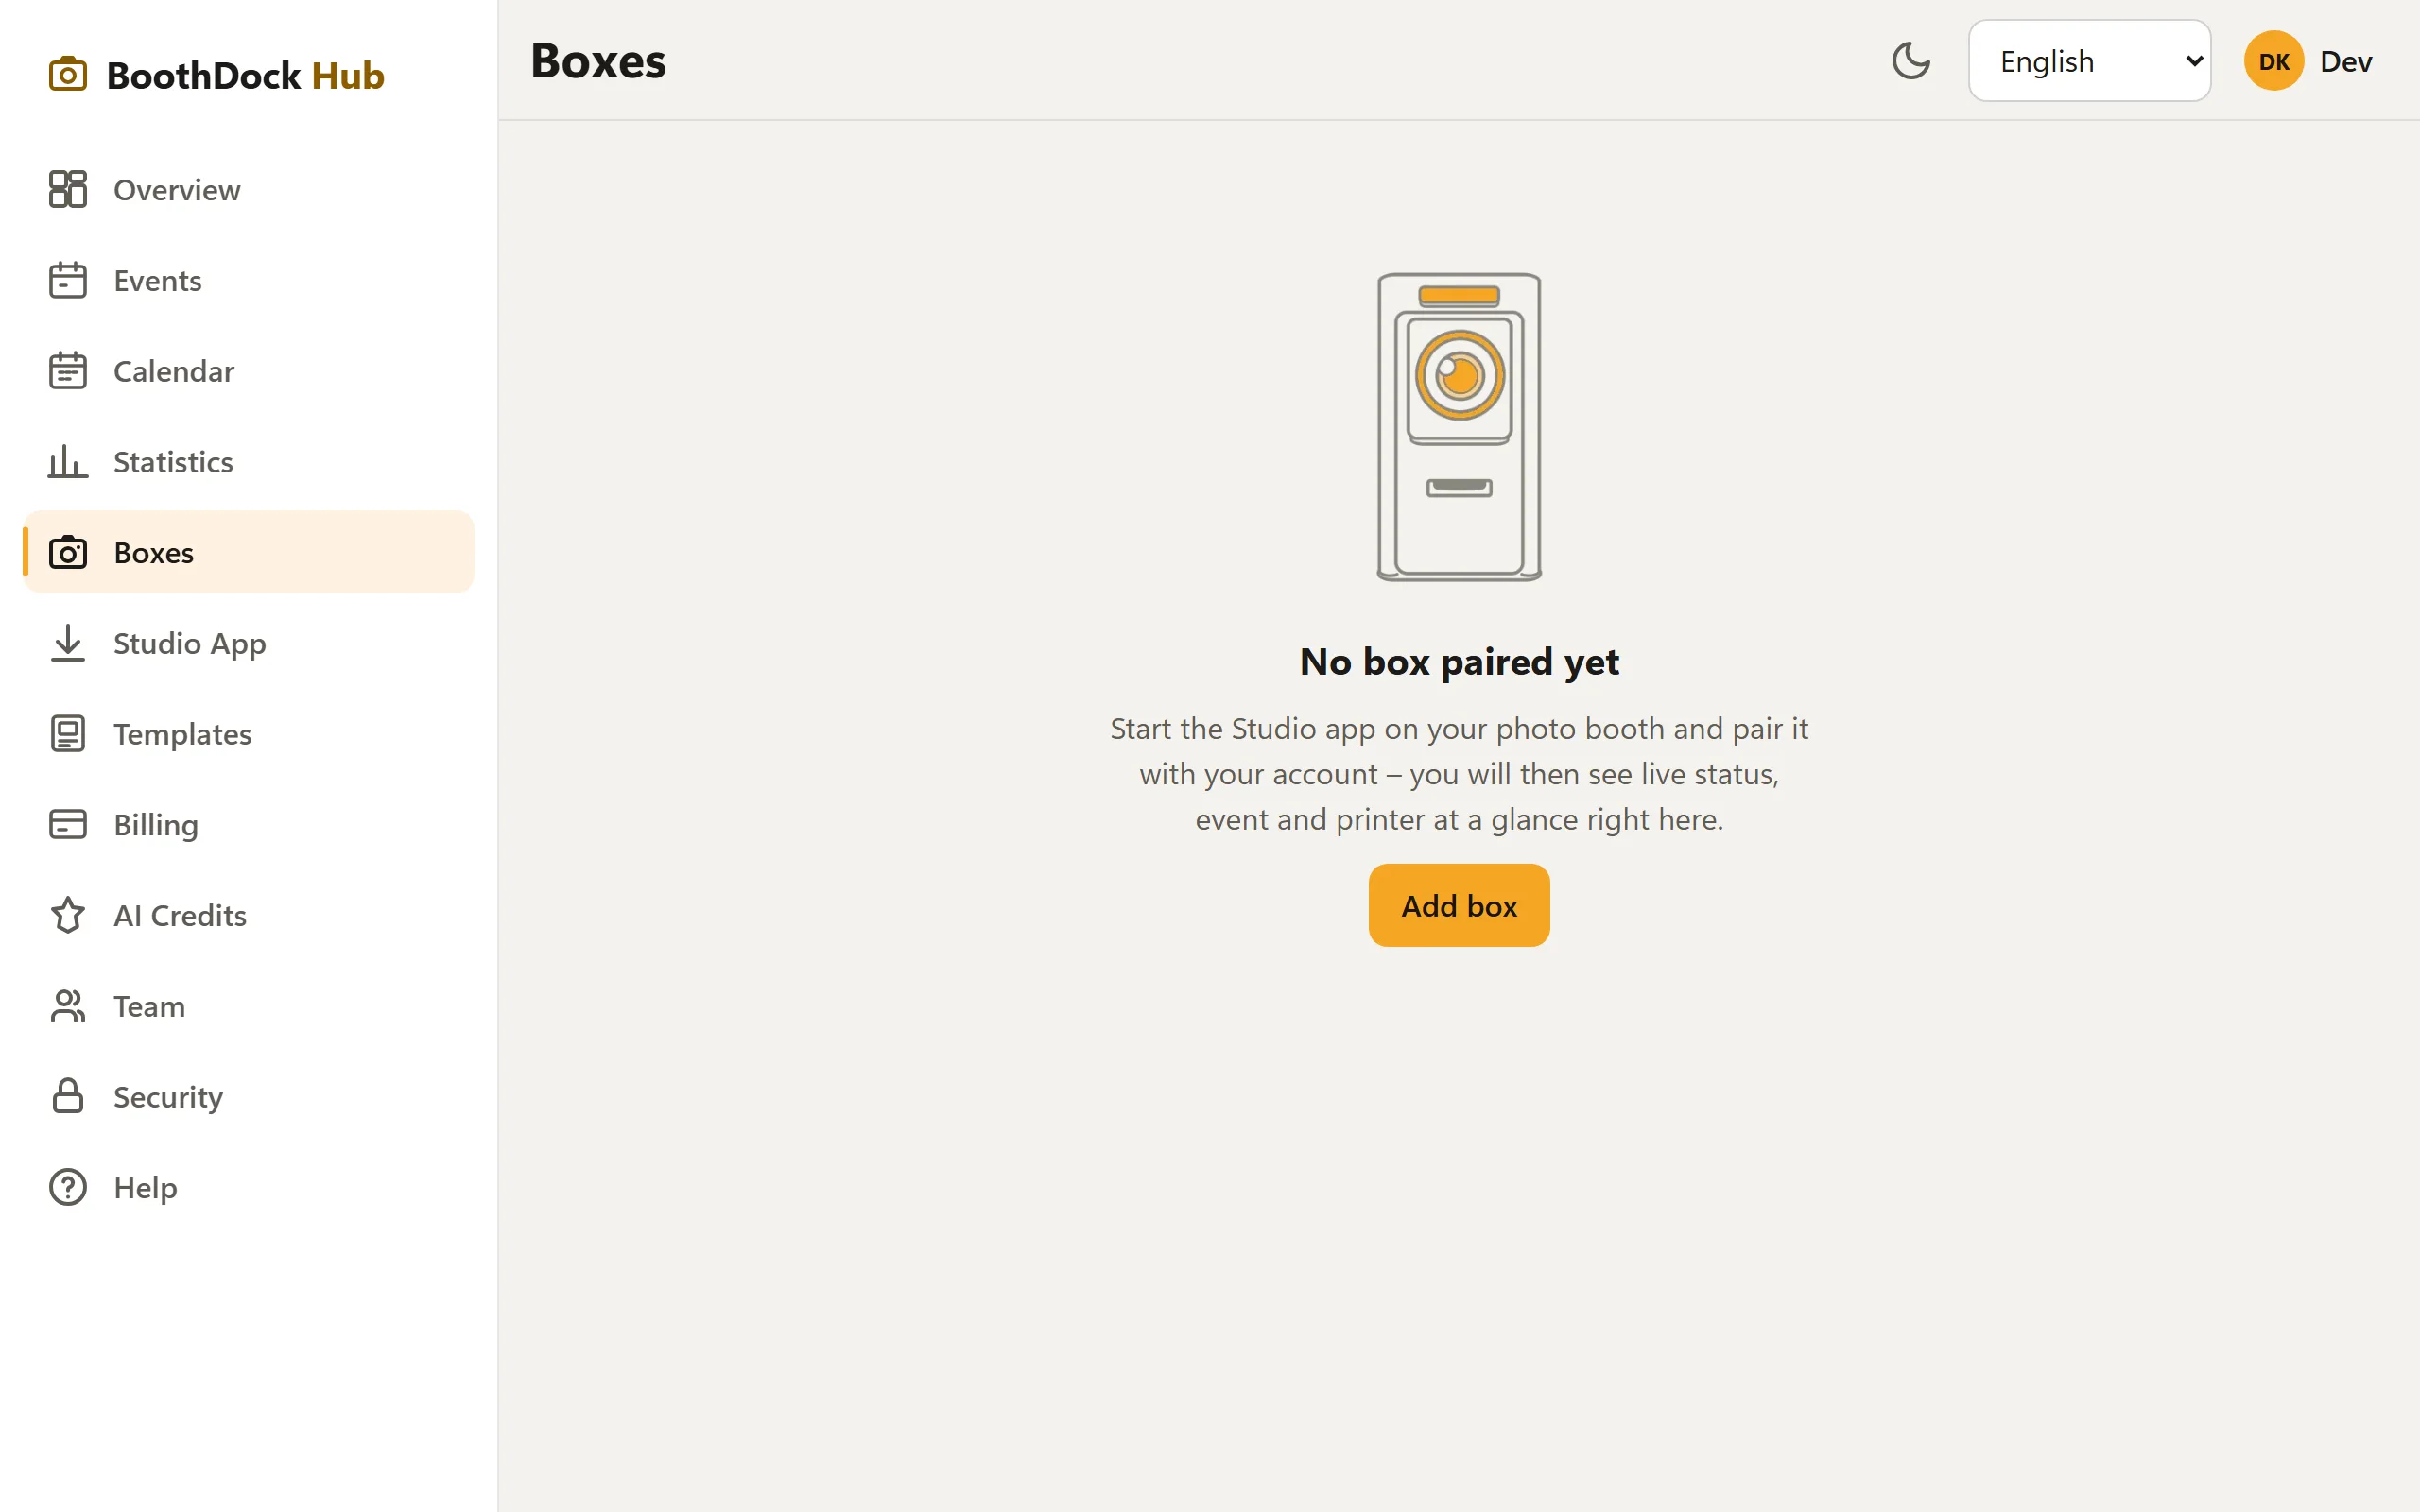The image size is (2420, 1512).
Task: Go to AI Credits label
Action: 179,915
